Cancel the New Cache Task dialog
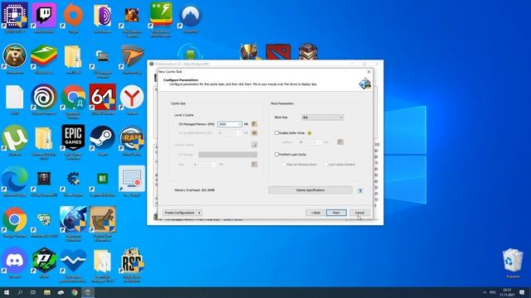 pyautogui.click(x=359, y=213)
